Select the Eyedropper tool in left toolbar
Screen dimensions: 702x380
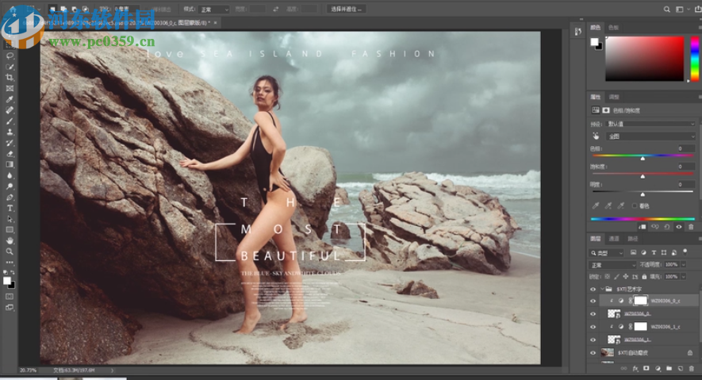tap(10, 99)
